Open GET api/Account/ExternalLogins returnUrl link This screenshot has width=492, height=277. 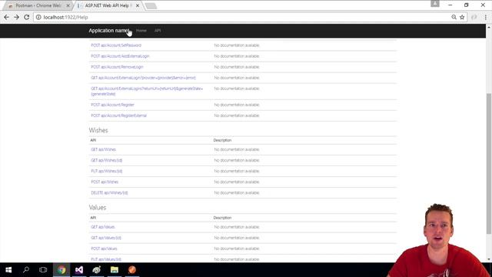click(x=147, y=91)
